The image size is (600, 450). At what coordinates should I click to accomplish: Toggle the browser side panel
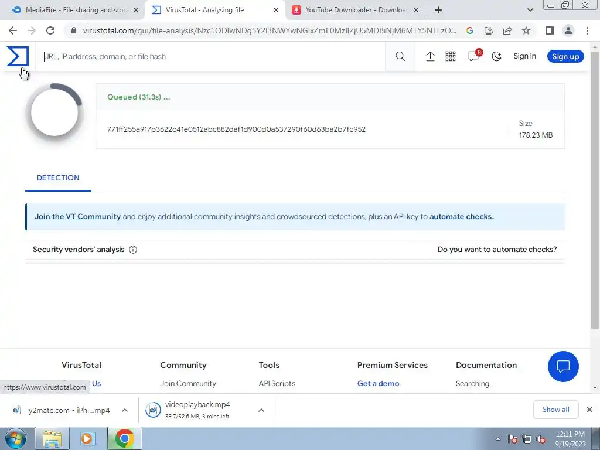click(550, 30)
